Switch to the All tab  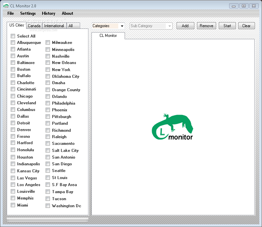click(73, 26)
